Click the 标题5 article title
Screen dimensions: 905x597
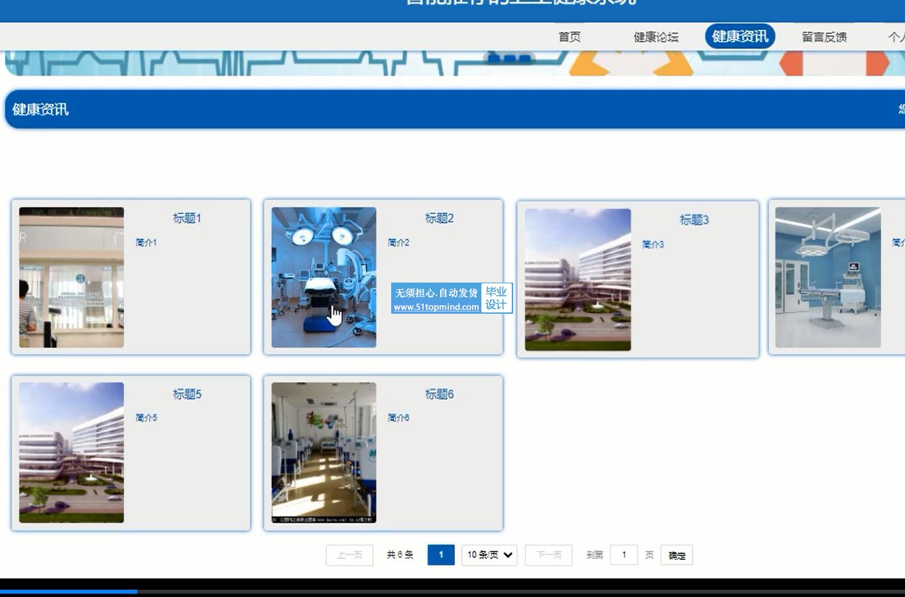coord(187,394)
